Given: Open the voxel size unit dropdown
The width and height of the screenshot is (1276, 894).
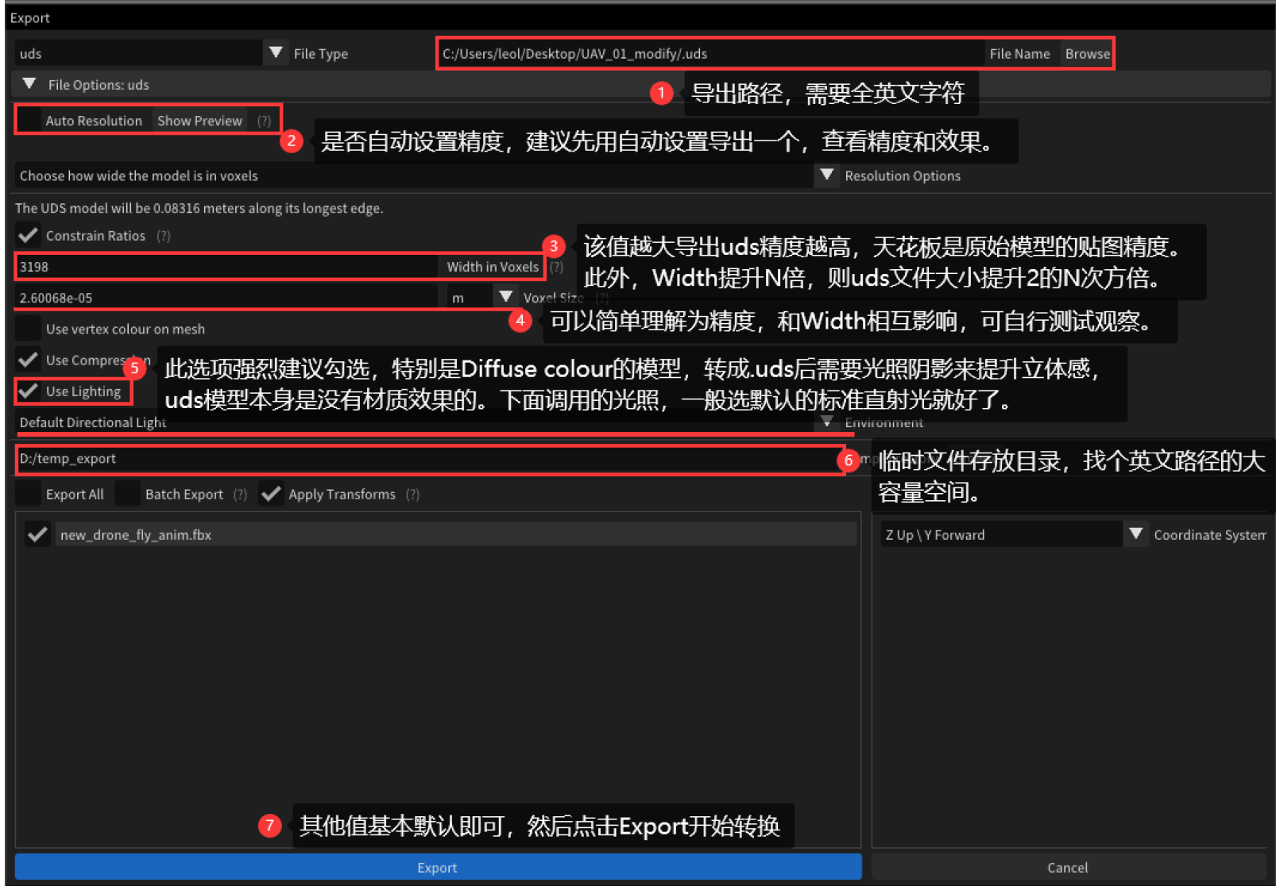Looking at the screenshot, I should pyautogui.click(x=505, y=297).
